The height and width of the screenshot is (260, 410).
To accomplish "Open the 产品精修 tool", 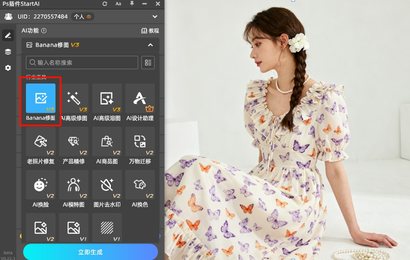I will (x=73, y=142).
